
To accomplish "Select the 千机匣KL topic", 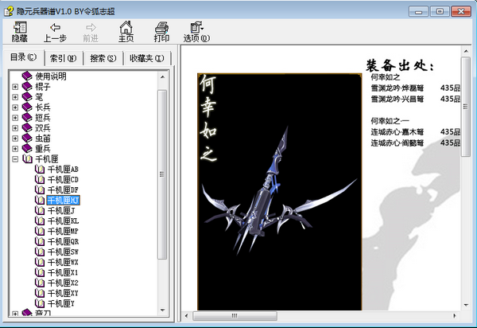I will pos(63,221).
